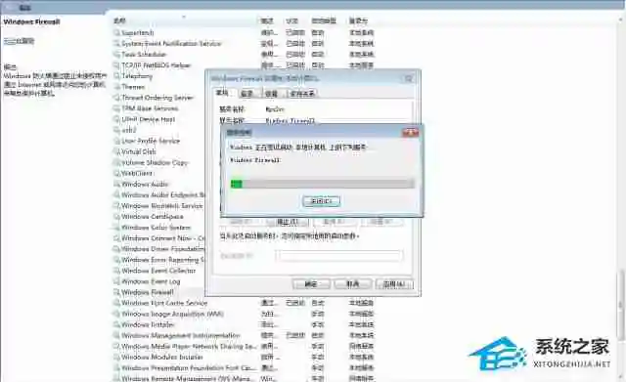This screenshot has width=626, height=382.
Task: Switch to the 依存关系 tab in properties dialog
Action: (302, 94)
